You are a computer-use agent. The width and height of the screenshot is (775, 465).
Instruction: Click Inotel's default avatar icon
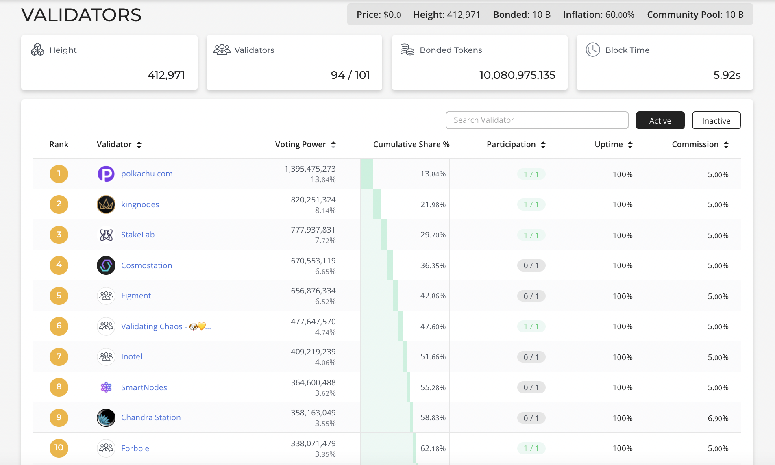(x=106, y=357)
